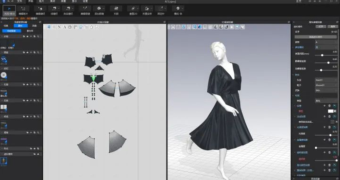The height and width of the screenshot is (180, 340).
Task: Toggle the highlighted blue shading icon in 3D toolbar
Action: click(200, 27)
